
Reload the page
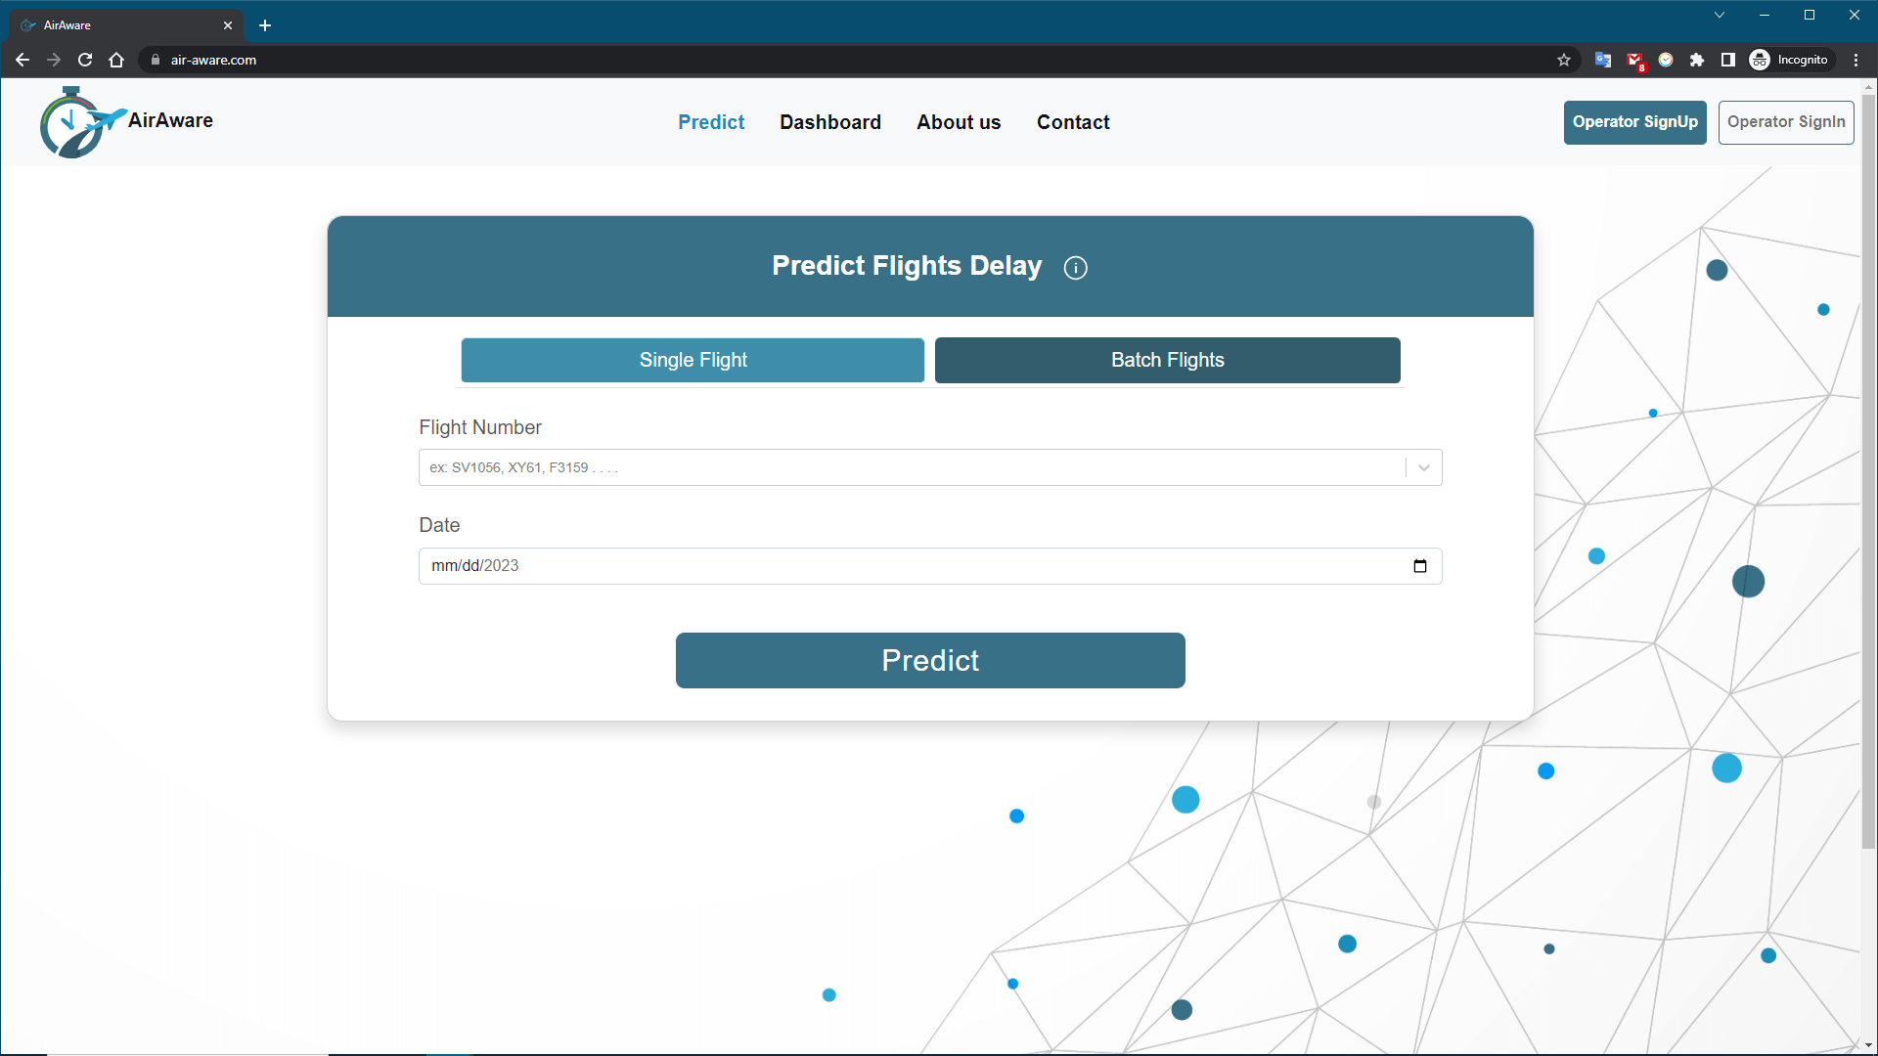click(x=85, y=60)
